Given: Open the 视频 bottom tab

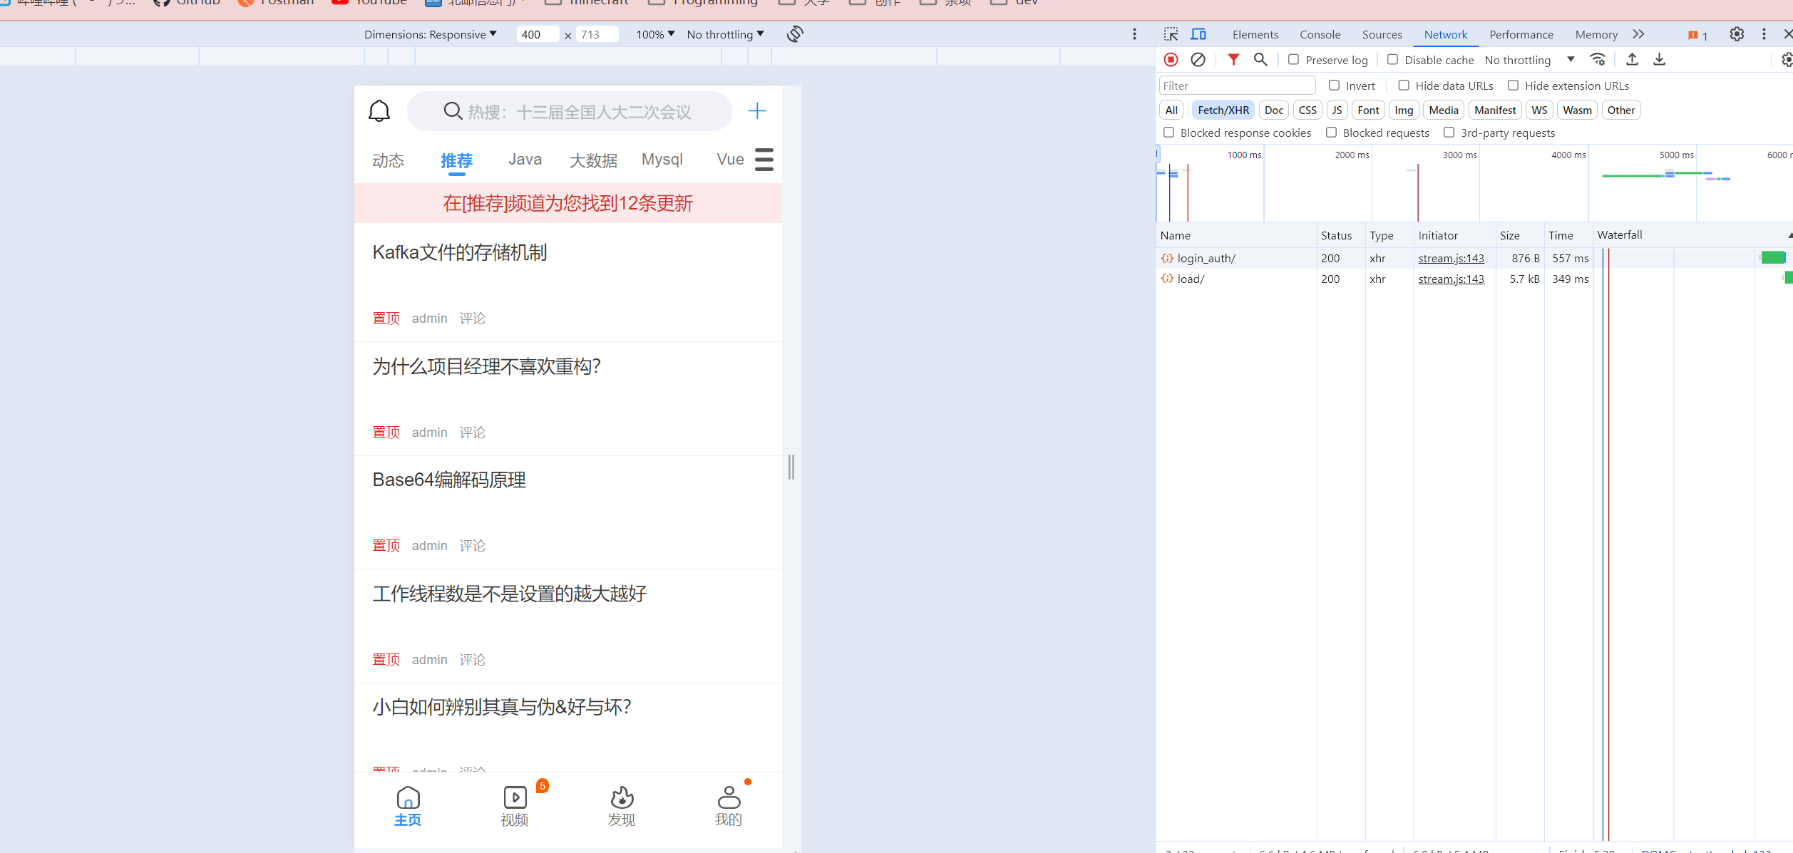Looking at the screenshot, I should click(515, 806).
